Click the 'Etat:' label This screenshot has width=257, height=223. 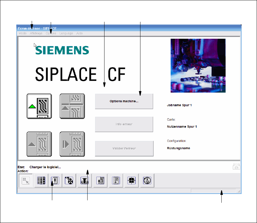(21, 167)
